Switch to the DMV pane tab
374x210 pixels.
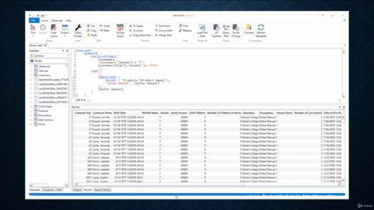point(59,190)
